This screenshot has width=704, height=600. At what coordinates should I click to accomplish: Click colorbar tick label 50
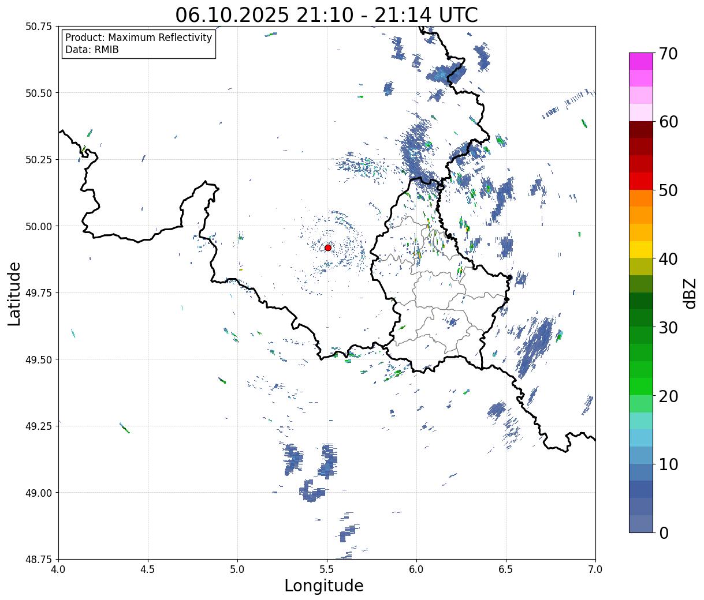(668, 190)
